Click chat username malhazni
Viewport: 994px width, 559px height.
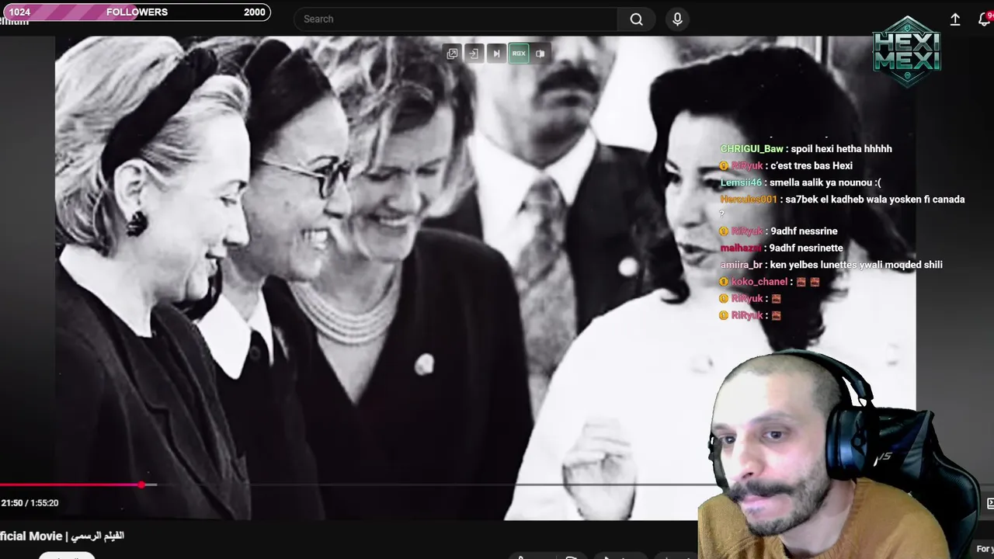(741, 248)
